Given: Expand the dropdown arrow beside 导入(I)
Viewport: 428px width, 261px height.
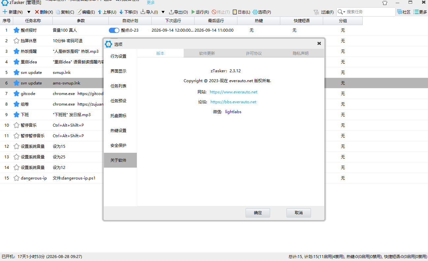Looking at the screenshot, I should pyautogui.click(x=163, y=12).
